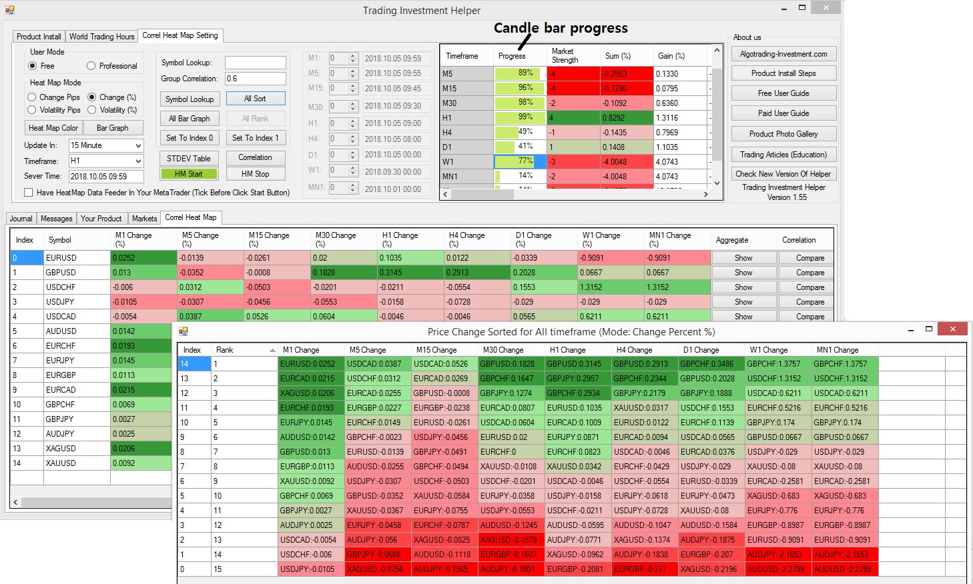Switch to the Journal tab
Image resolution: width=973 pixels, height=584 pixels.
coord(21,219)
